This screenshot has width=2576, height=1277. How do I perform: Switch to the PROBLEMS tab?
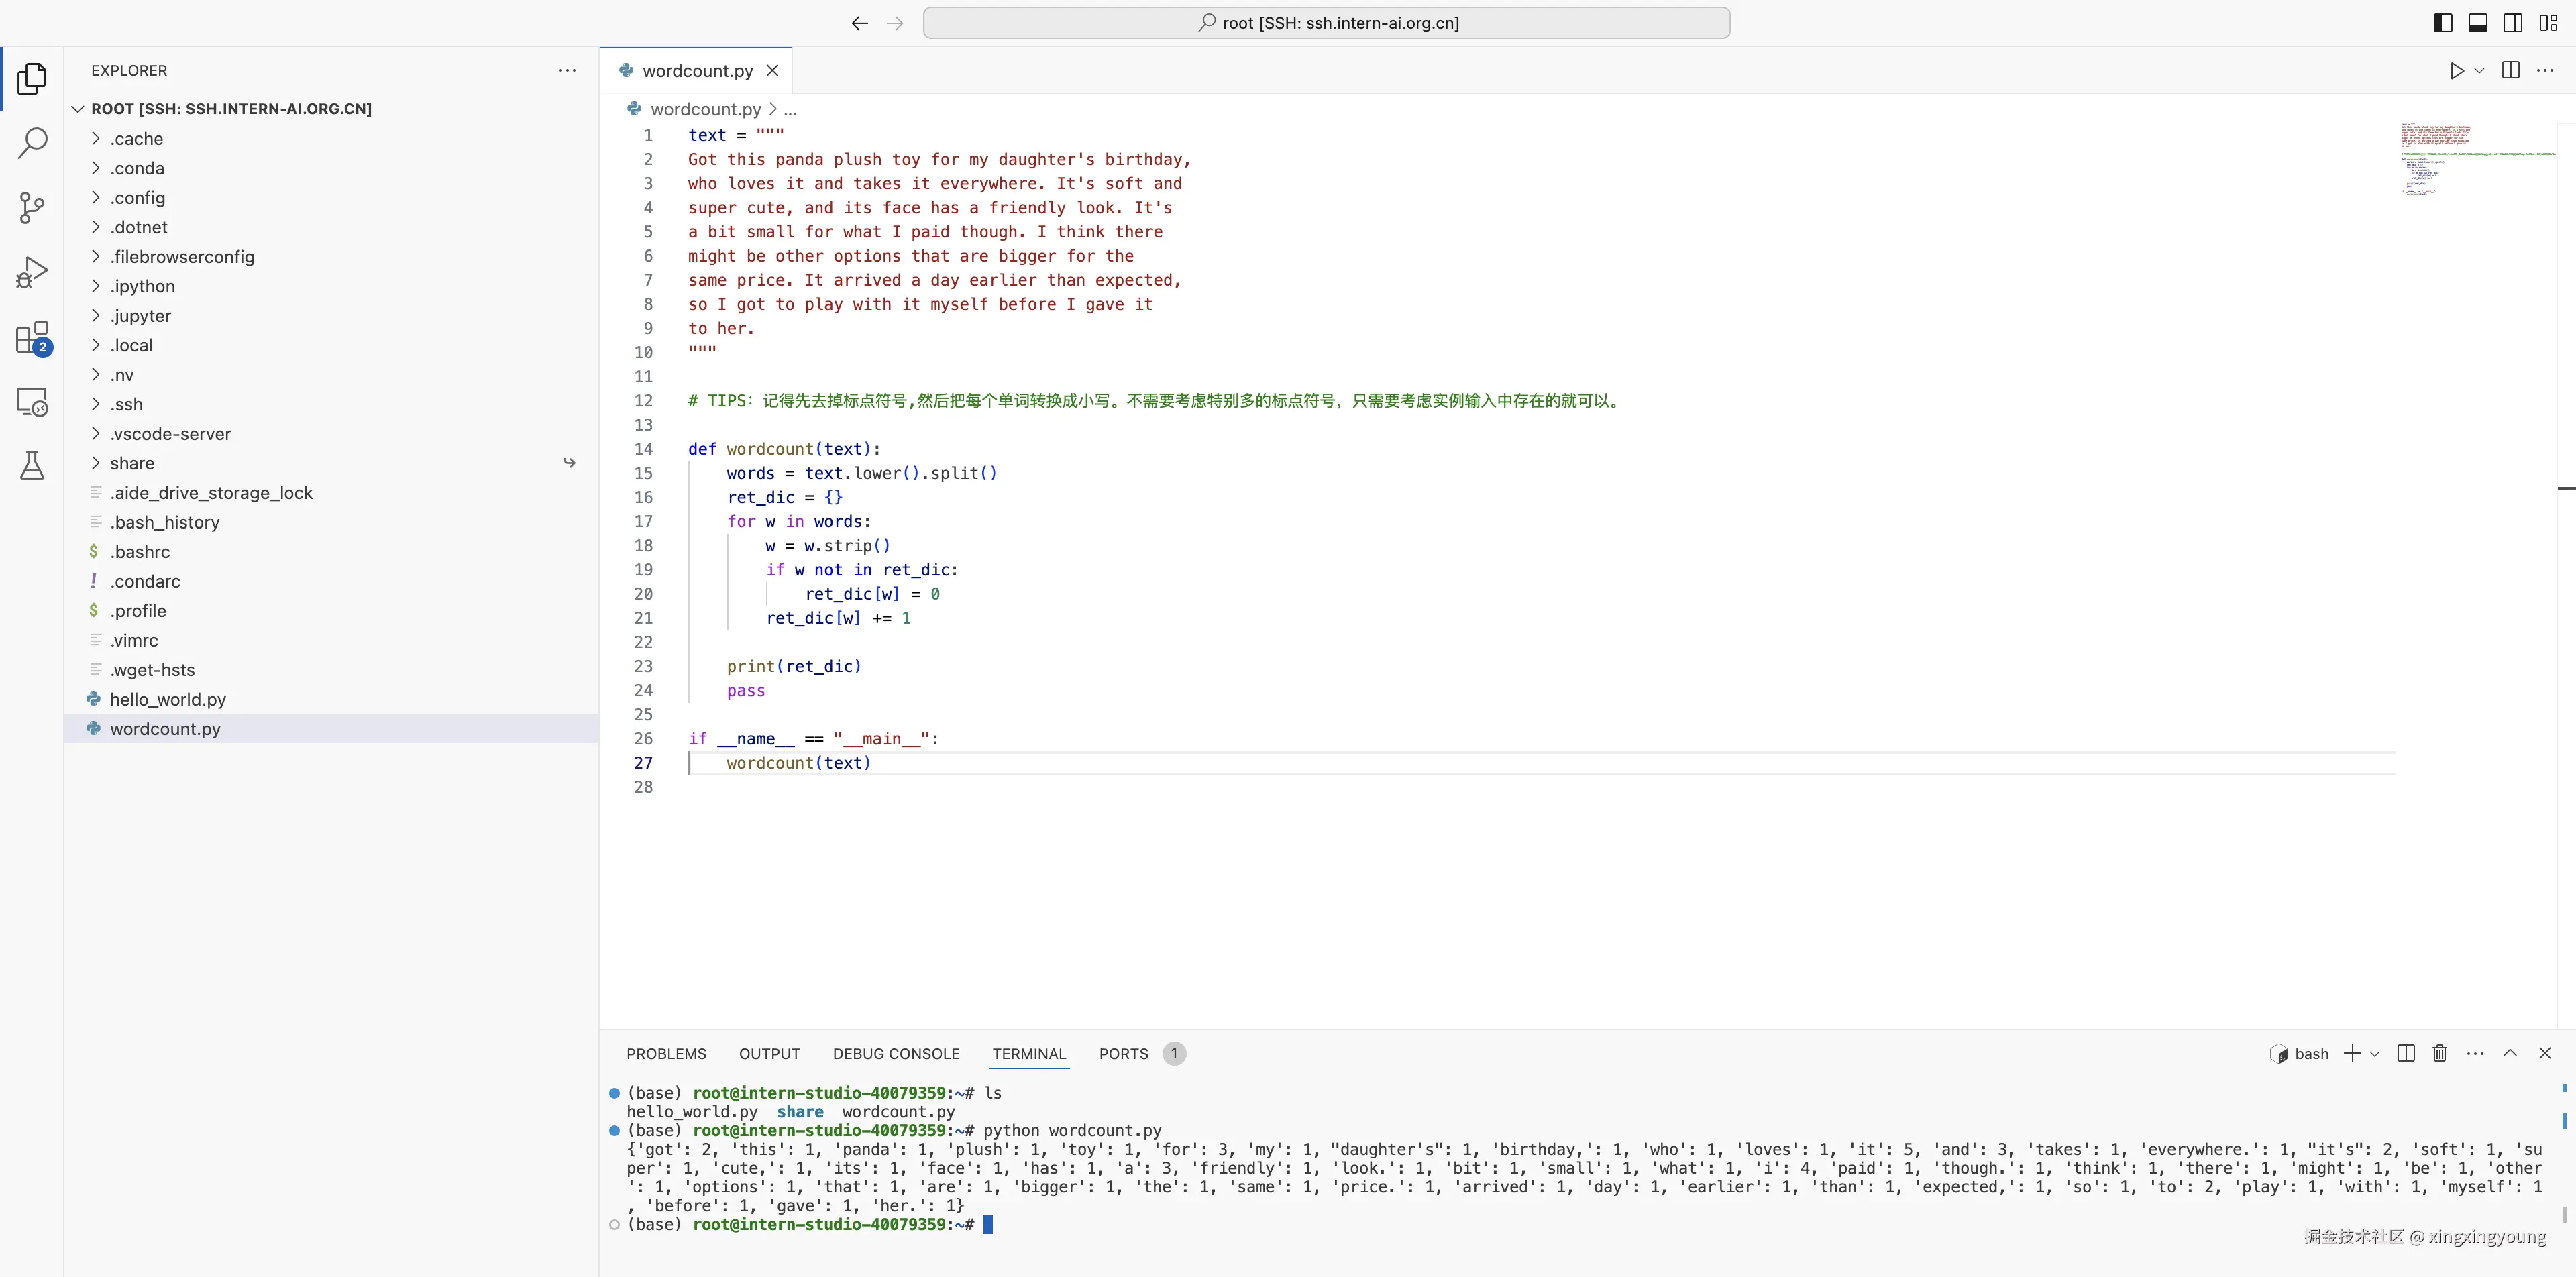tap(666, 1054)
